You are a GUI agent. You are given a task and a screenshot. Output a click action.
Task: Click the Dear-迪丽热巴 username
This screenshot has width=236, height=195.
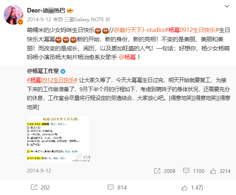(46, 10)
